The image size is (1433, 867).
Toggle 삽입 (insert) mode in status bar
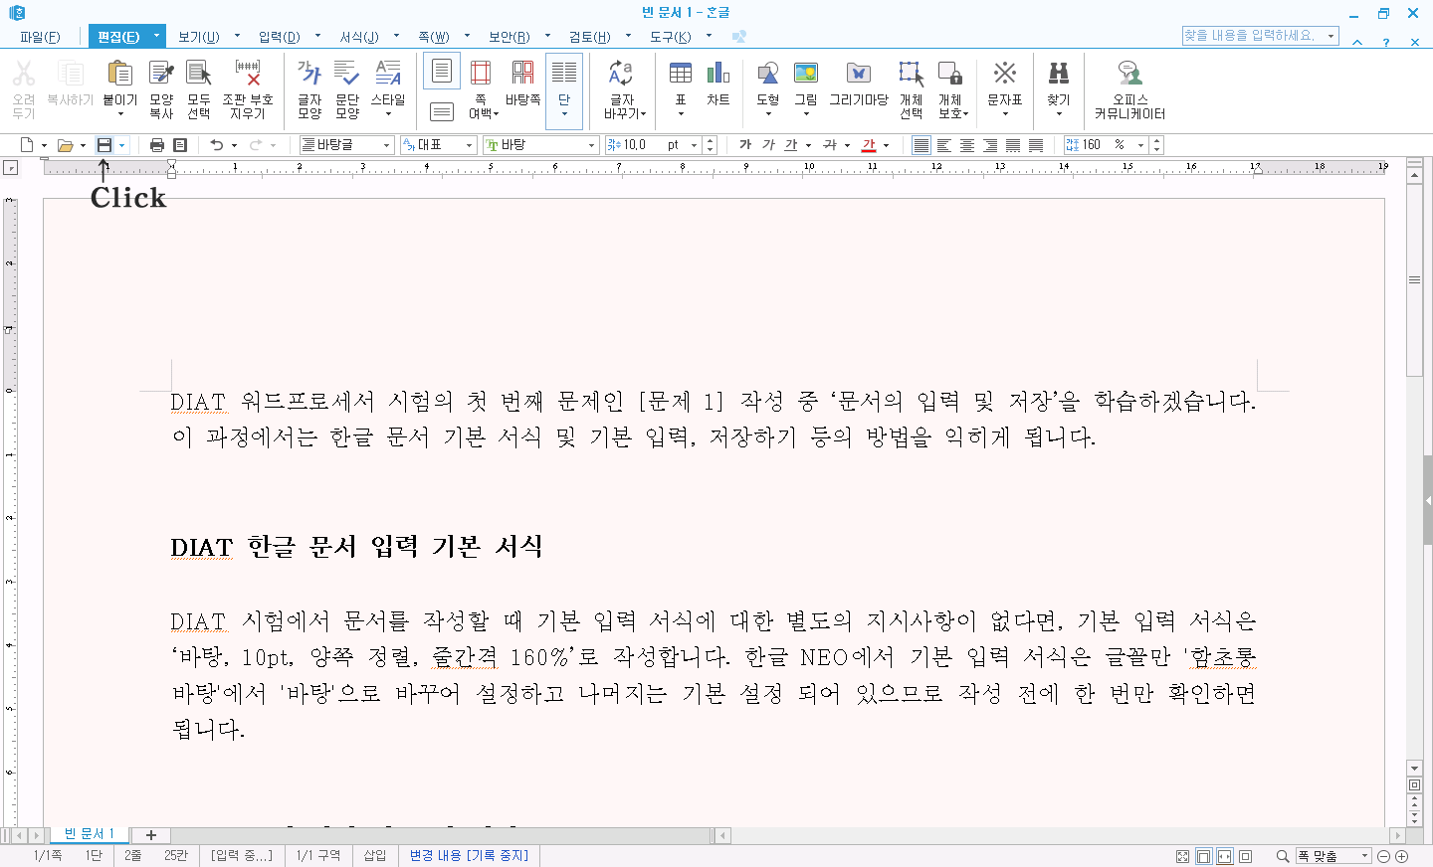coord(375,855)
